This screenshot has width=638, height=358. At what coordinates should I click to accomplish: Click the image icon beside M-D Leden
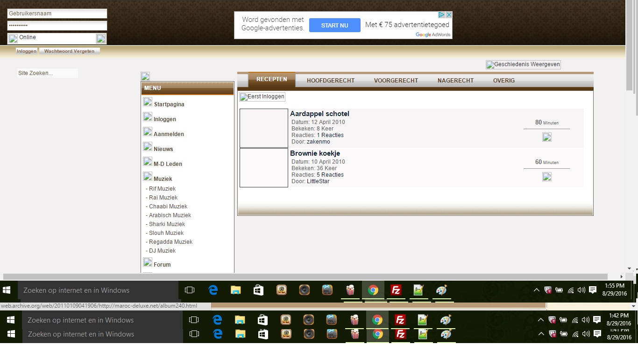(x=148, y=162)
